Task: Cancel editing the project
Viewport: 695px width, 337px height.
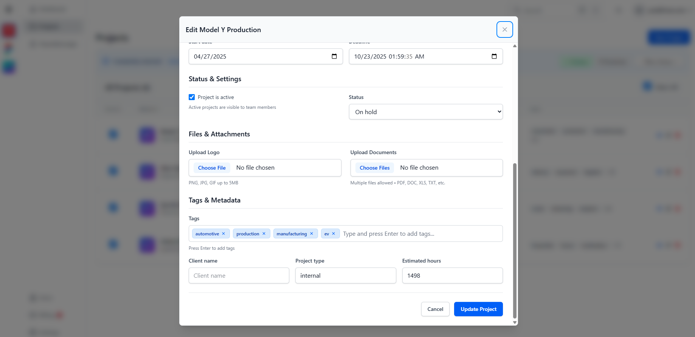Action: 435,309
